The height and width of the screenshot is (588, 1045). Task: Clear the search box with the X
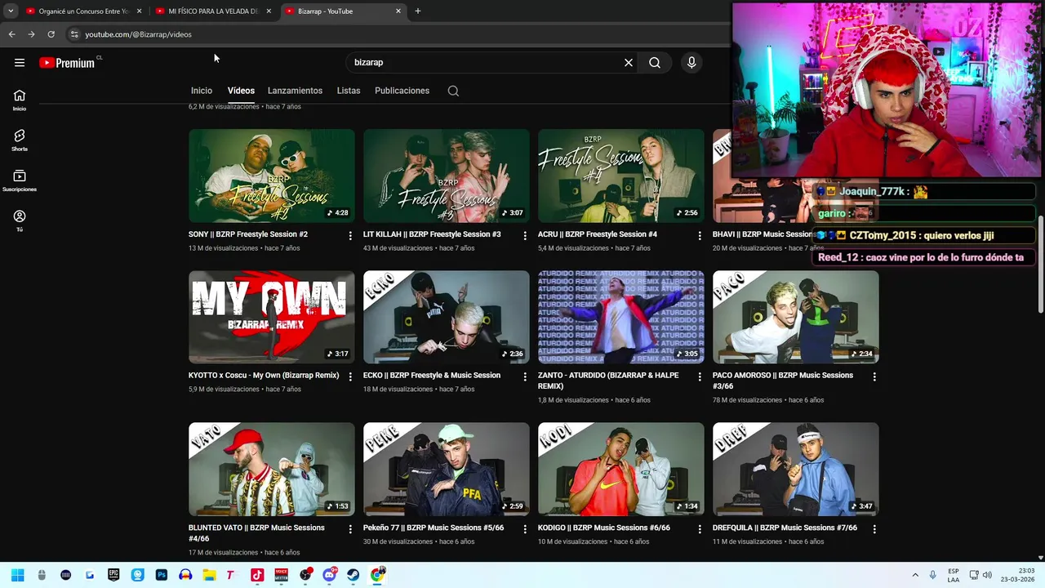point(629,63)
